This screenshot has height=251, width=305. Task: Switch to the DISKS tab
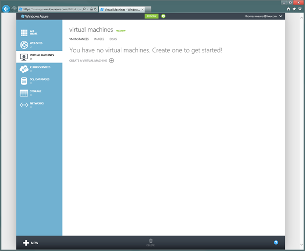tap(113, 39)
